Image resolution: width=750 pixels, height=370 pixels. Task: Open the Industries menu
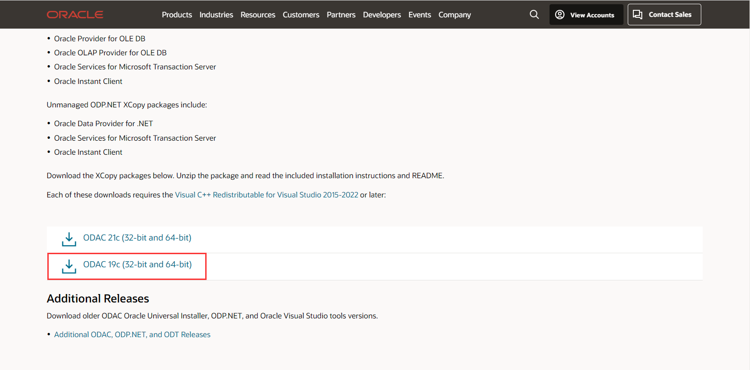(x=216, y=15)
